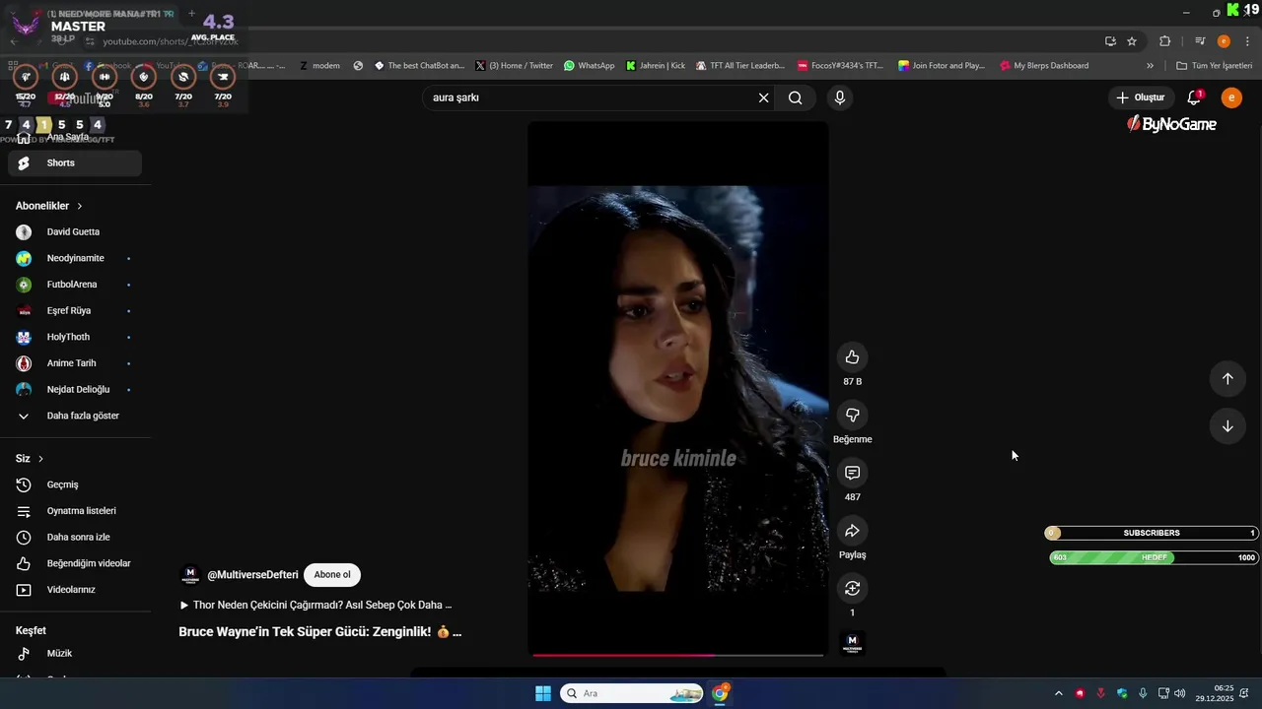
Task: Click the Abone ol subscribe button
Action: click(x=332, y=575)
